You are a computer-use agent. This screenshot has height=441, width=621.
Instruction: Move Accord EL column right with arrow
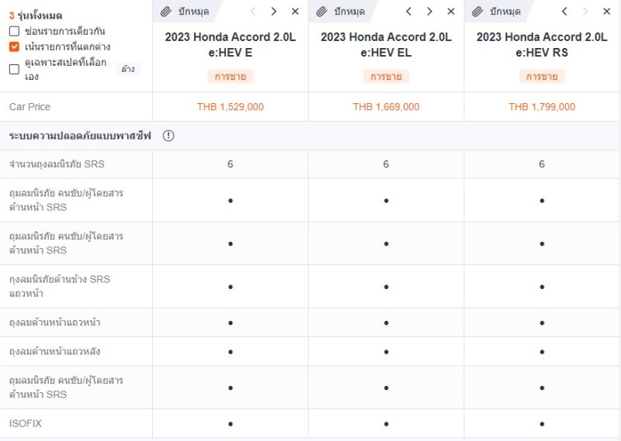coord(429,12)
